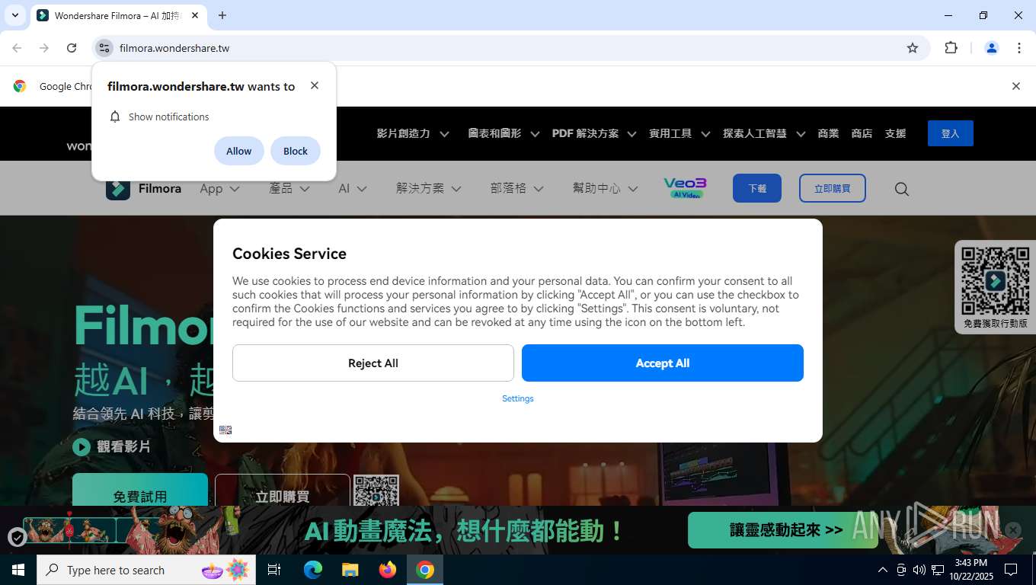Expand the PDF 解決方案 menu
The image size is (1036, 585).
594,133
